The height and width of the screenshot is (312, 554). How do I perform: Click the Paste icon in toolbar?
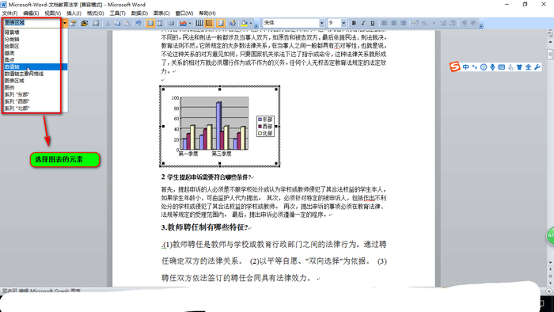pos(127,23)
